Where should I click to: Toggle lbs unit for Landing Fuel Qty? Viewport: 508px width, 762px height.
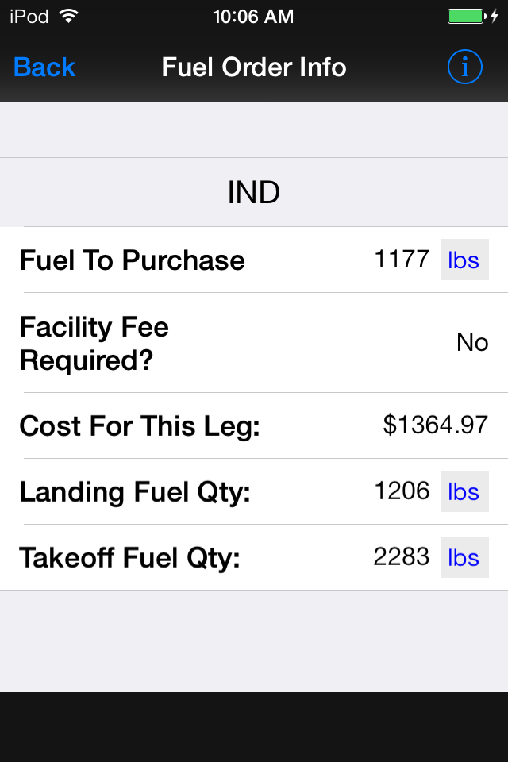pyautogui.click(x=464, y=491)
